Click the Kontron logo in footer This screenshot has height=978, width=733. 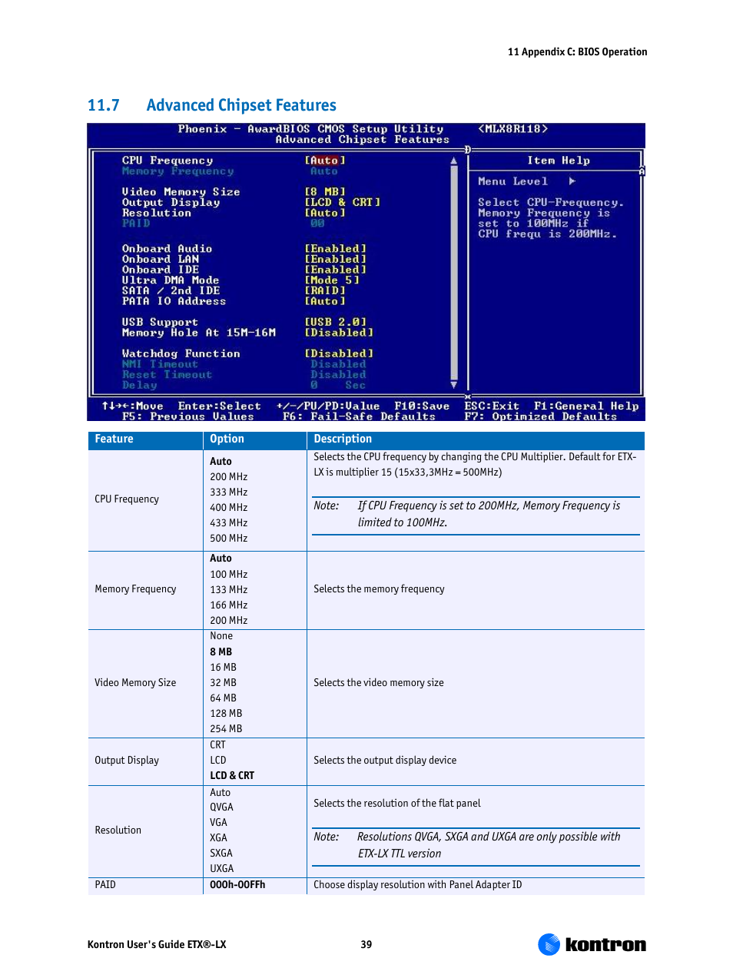pyautogui.click(x=592, y=944)
